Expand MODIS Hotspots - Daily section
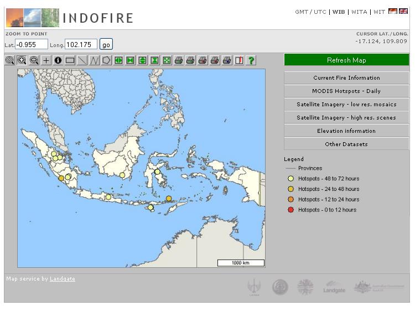Image resolution: width=415 pixels, height=311 pixels. (346, 91)
